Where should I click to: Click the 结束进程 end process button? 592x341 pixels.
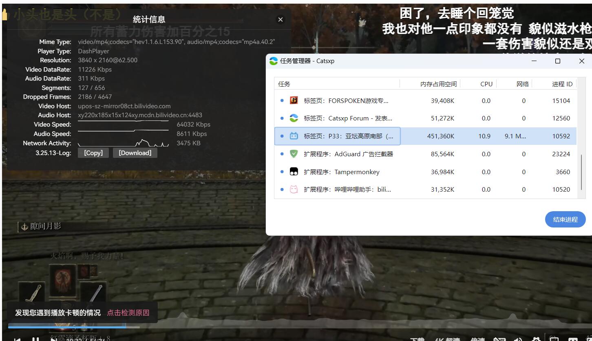pos(565,219)
